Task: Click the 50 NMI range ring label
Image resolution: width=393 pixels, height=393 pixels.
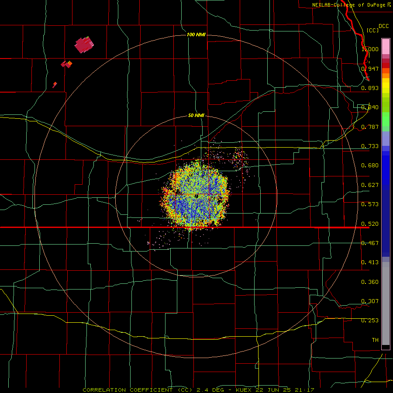Action: pyautogui.click(x=196, y=115)
